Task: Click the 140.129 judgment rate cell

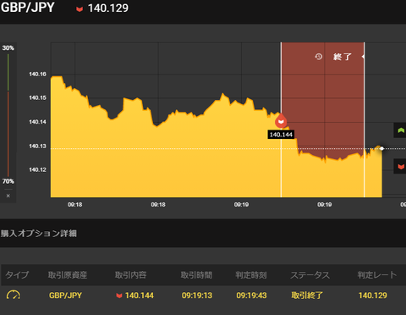Action: (373, 296)
